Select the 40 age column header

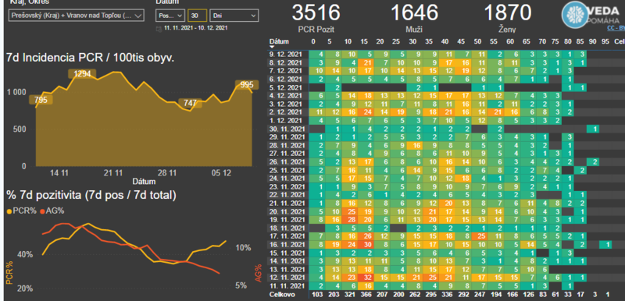[445, 41]
